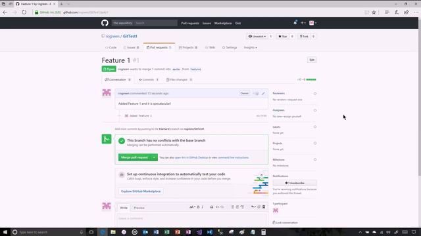
Task: Apply italic formatting in comment editor
Action: point(203,207)
